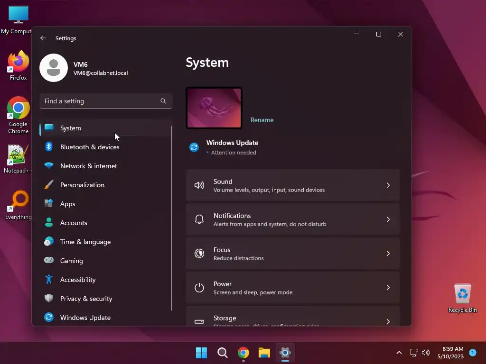Click the Power icon
The width and height of the screenshot is (486, 364).
pyautogui.click(x=199, y=287)
